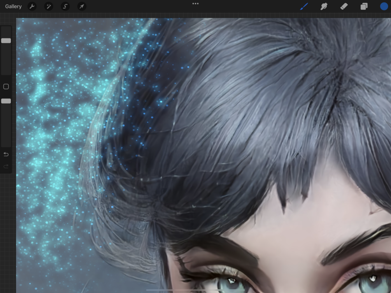This screenshot has height=293, width=391.
Task: Activate the Transform arrow tool
Action: 82,6
